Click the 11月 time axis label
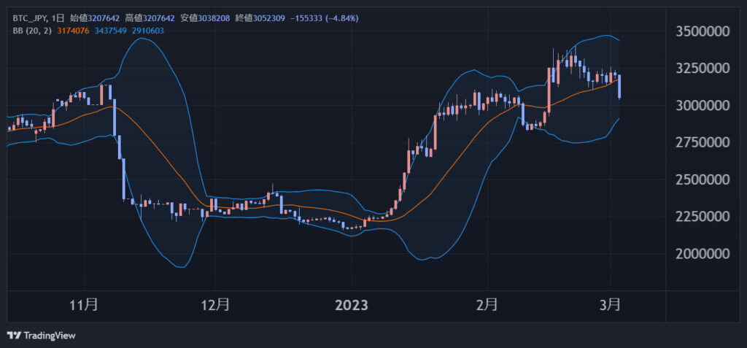The image size is (747, 348). pos(85,305)
